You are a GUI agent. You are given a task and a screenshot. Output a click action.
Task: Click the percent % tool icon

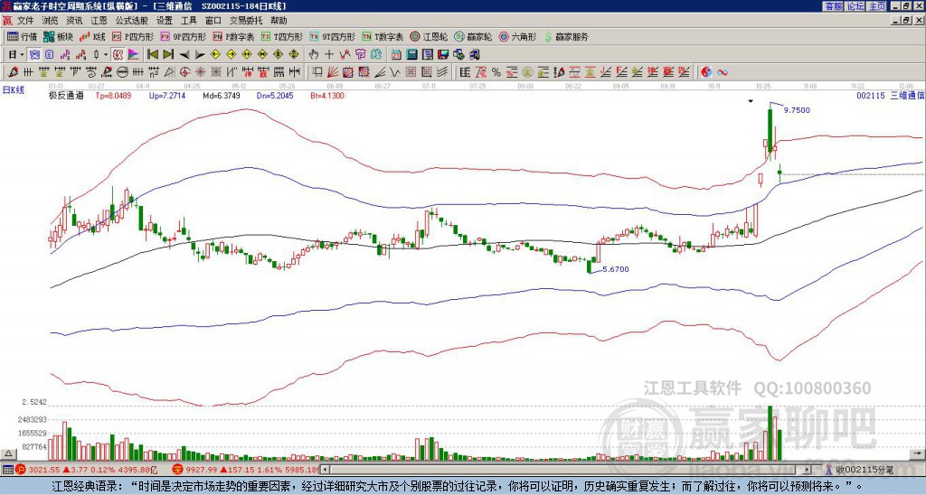pyautogui.click(x=496, y=72)
